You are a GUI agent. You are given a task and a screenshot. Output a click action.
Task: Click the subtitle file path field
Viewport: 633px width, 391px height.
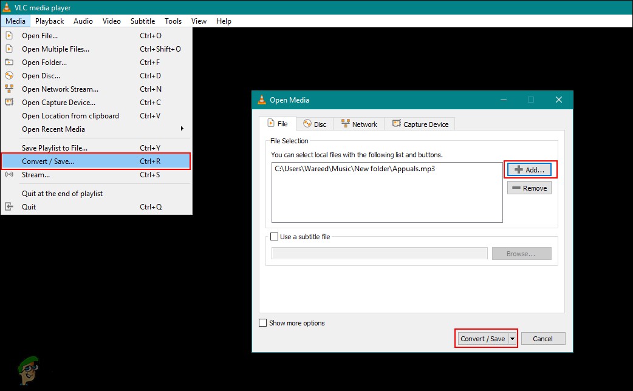pyautogui.click(x=380, y=253)
